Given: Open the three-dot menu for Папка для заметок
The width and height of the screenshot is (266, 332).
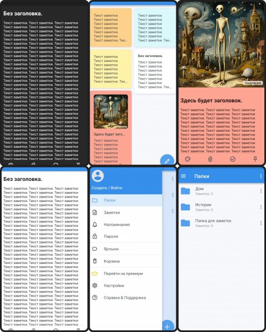Looking at the screenshot, I should 260,223.
